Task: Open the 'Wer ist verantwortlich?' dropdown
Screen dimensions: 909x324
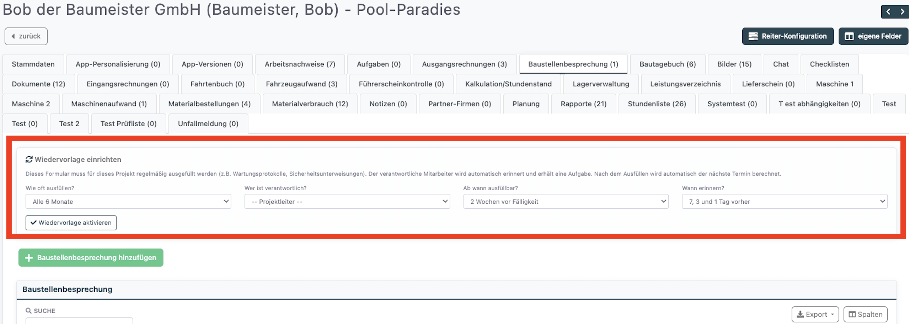Action: click(x=347, y=202)
